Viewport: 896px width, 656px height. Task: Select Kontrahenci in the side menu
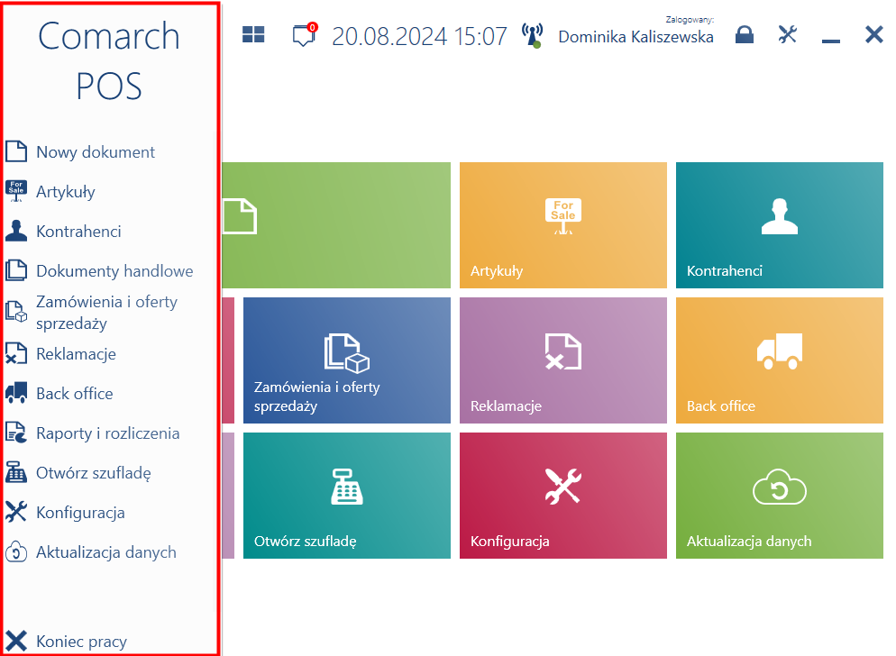pyautogui.click(x=78, y=232)
